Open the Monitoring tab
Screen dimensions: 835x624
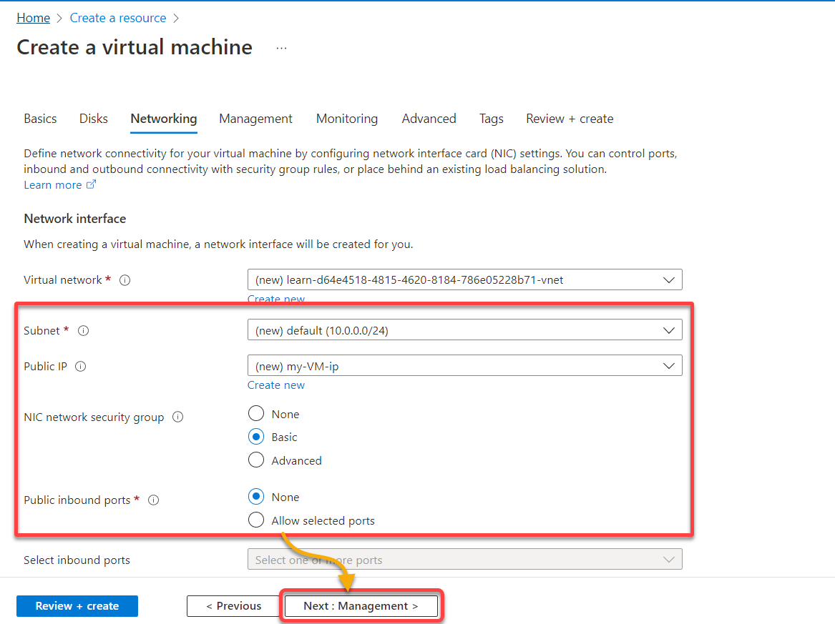click(347, 119)
